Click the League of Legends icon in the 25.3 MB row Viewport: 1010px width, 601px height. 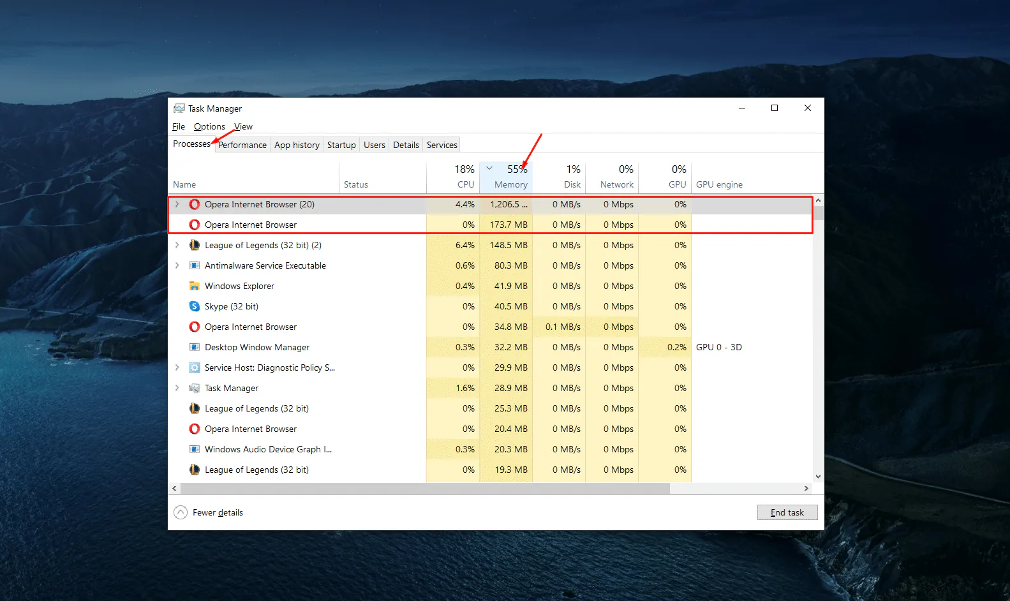pos(195,408)
